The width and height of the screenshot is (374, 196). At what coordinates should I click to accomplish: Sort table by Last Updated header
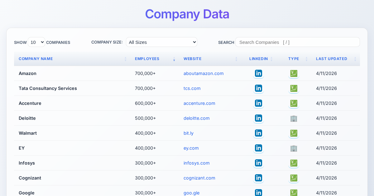click(x=332, y=59)
